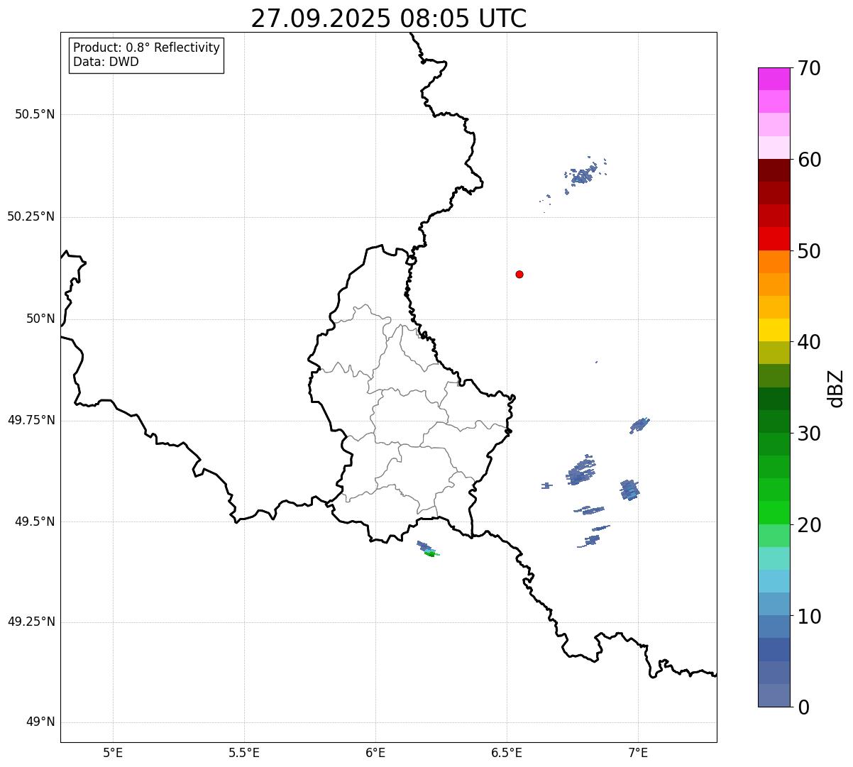Image resolution: width=853 pixels, height=767 pixels.
Task: Click the colorbar tick label '0'
Action: (x=803, y=707)
